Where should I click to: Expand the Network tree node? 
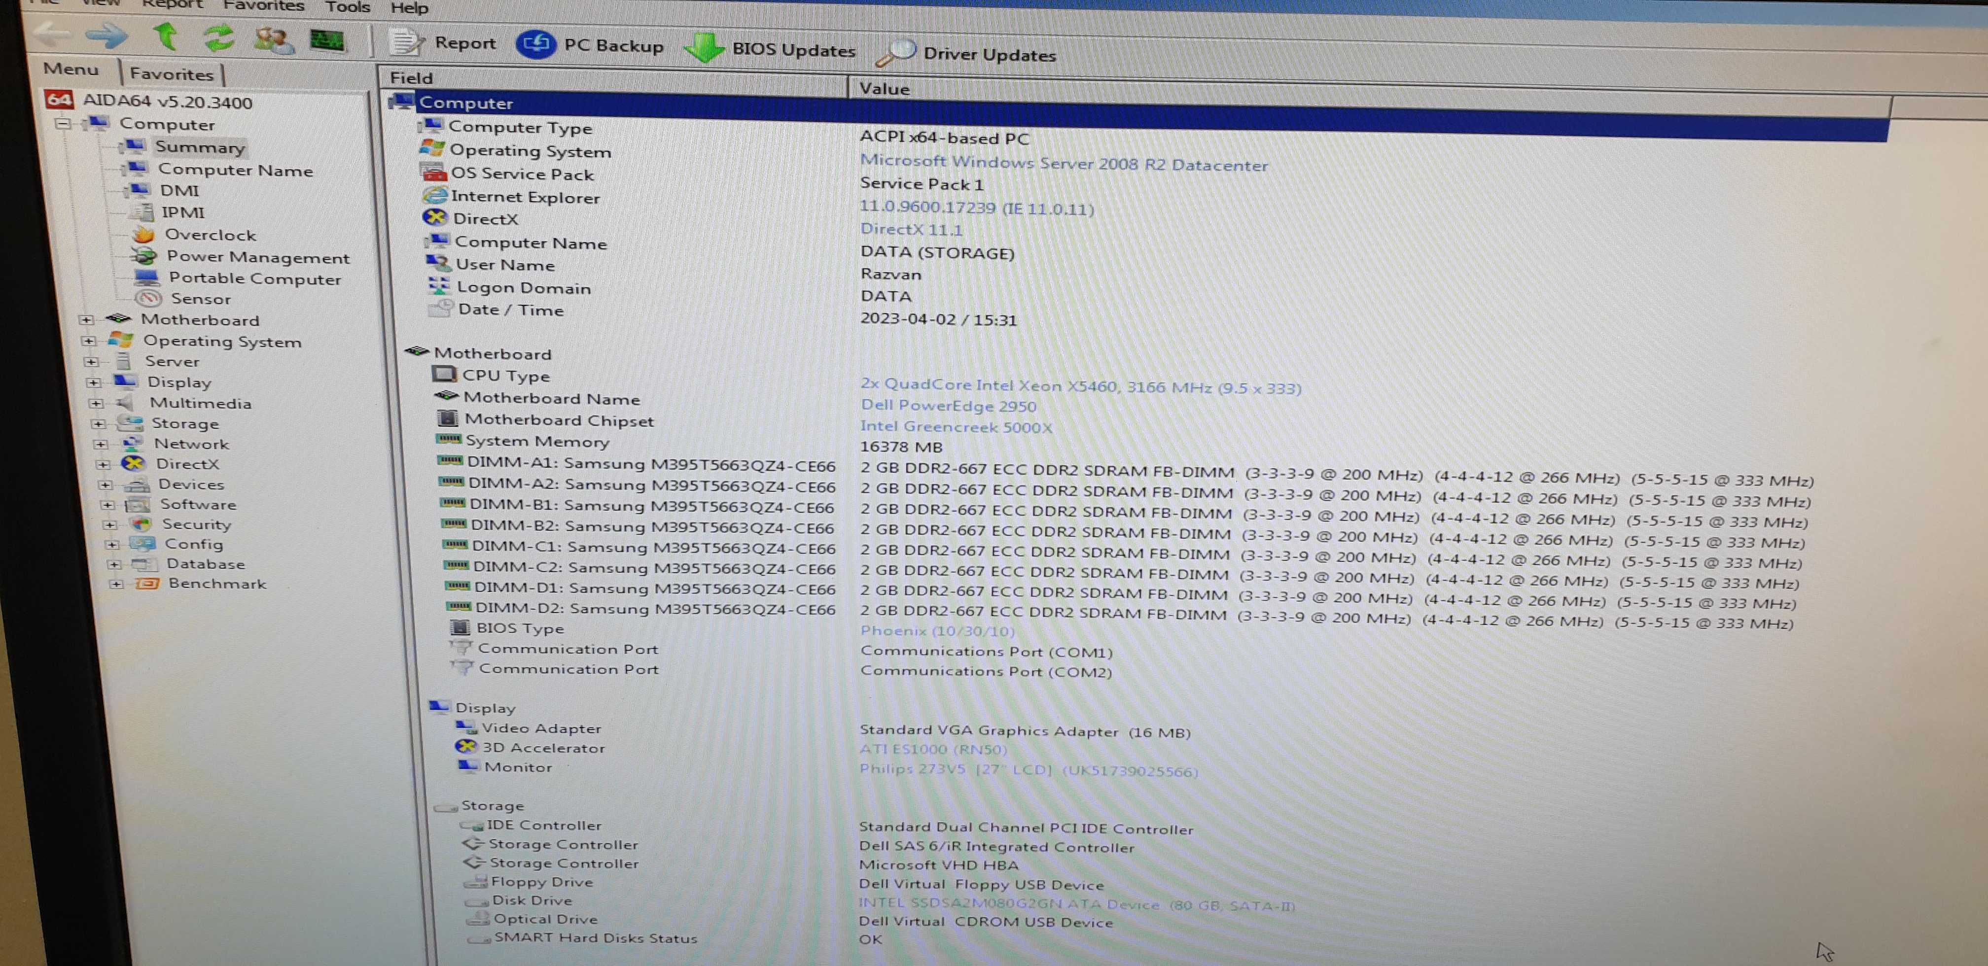[x=100, y=444]
